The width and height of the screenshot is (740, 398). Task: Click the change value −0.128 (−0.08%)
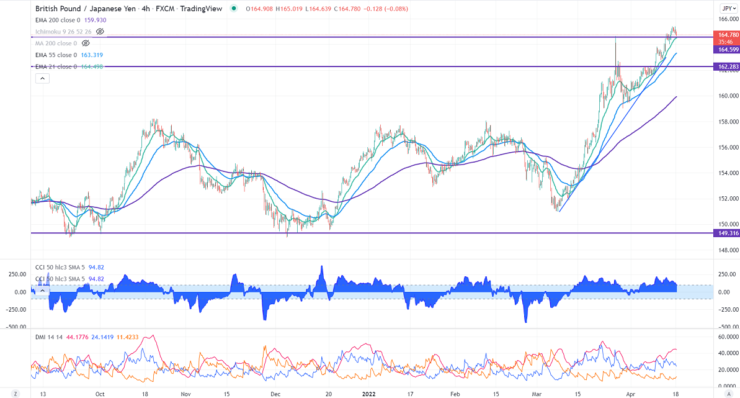(x=386, y=9)
